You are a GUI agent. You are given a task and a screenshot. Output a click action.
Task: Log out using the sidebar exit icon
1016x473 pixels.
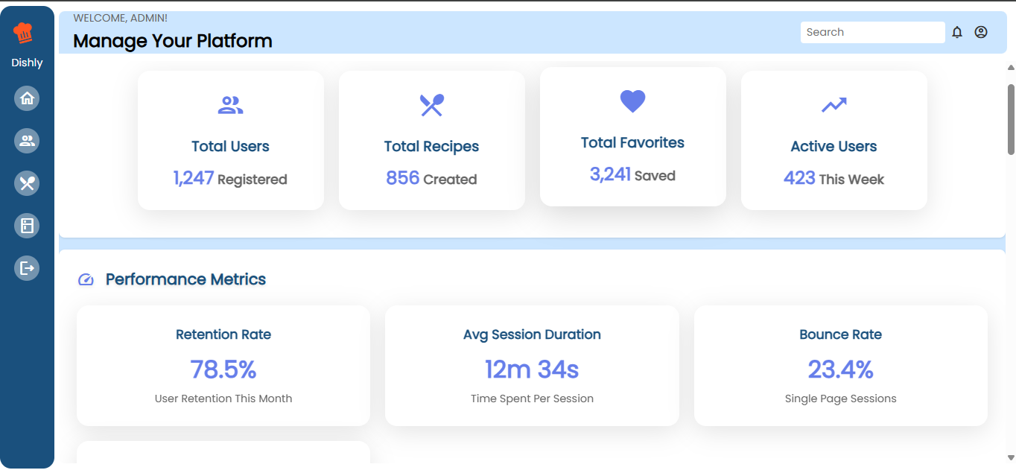pyautogui.click(x=27, y=267)
